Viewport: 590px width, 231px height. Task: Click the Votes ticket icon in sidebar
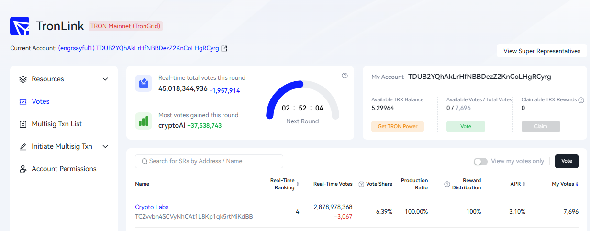[23, 102]
